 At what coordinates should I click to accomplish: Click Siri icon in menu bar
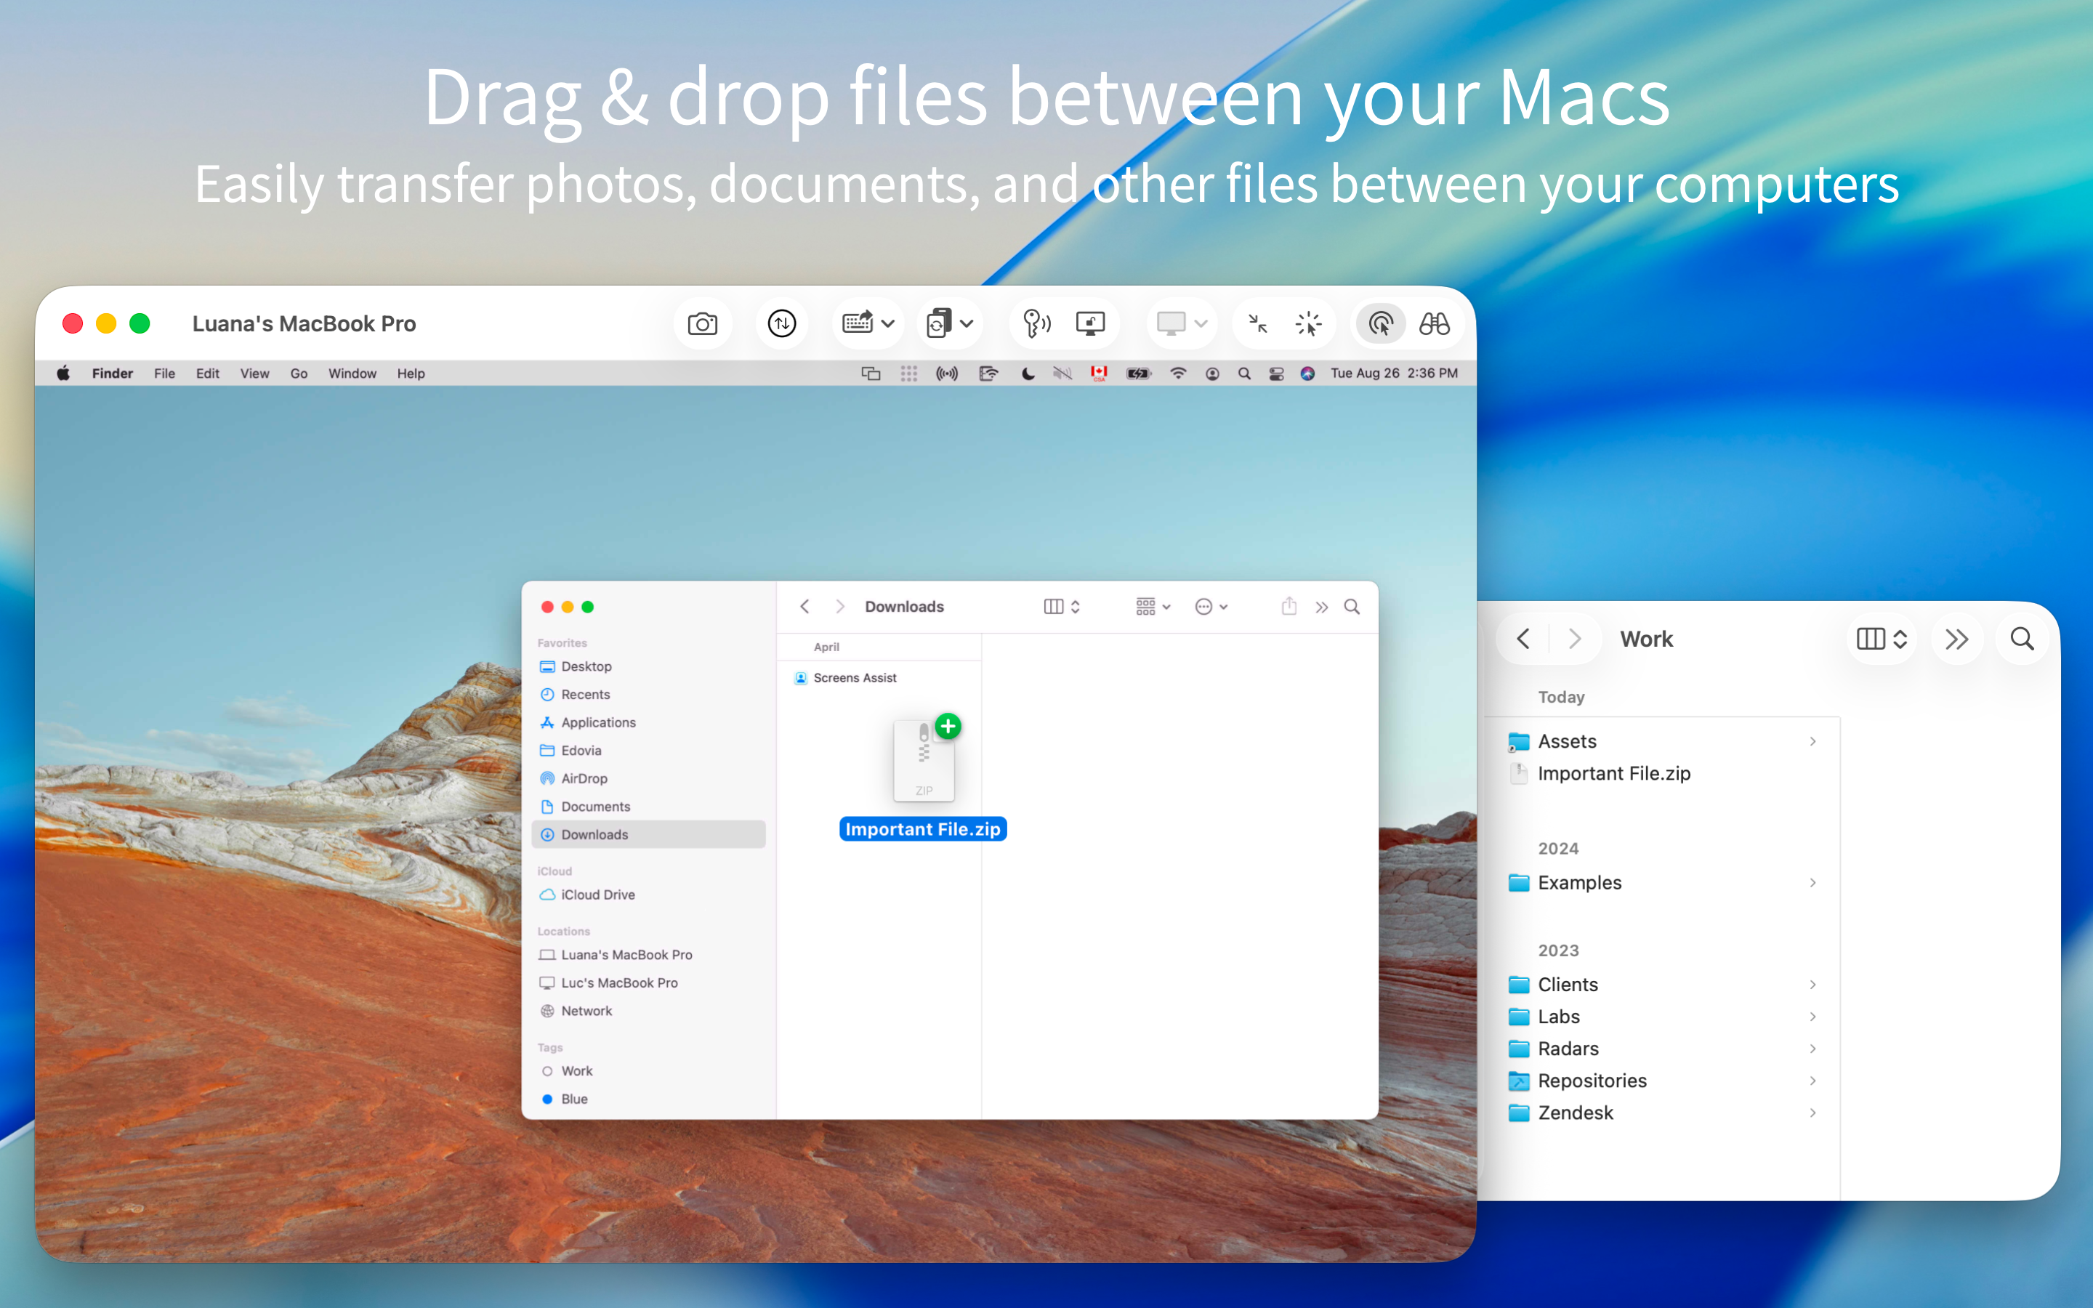[1307, 373]
